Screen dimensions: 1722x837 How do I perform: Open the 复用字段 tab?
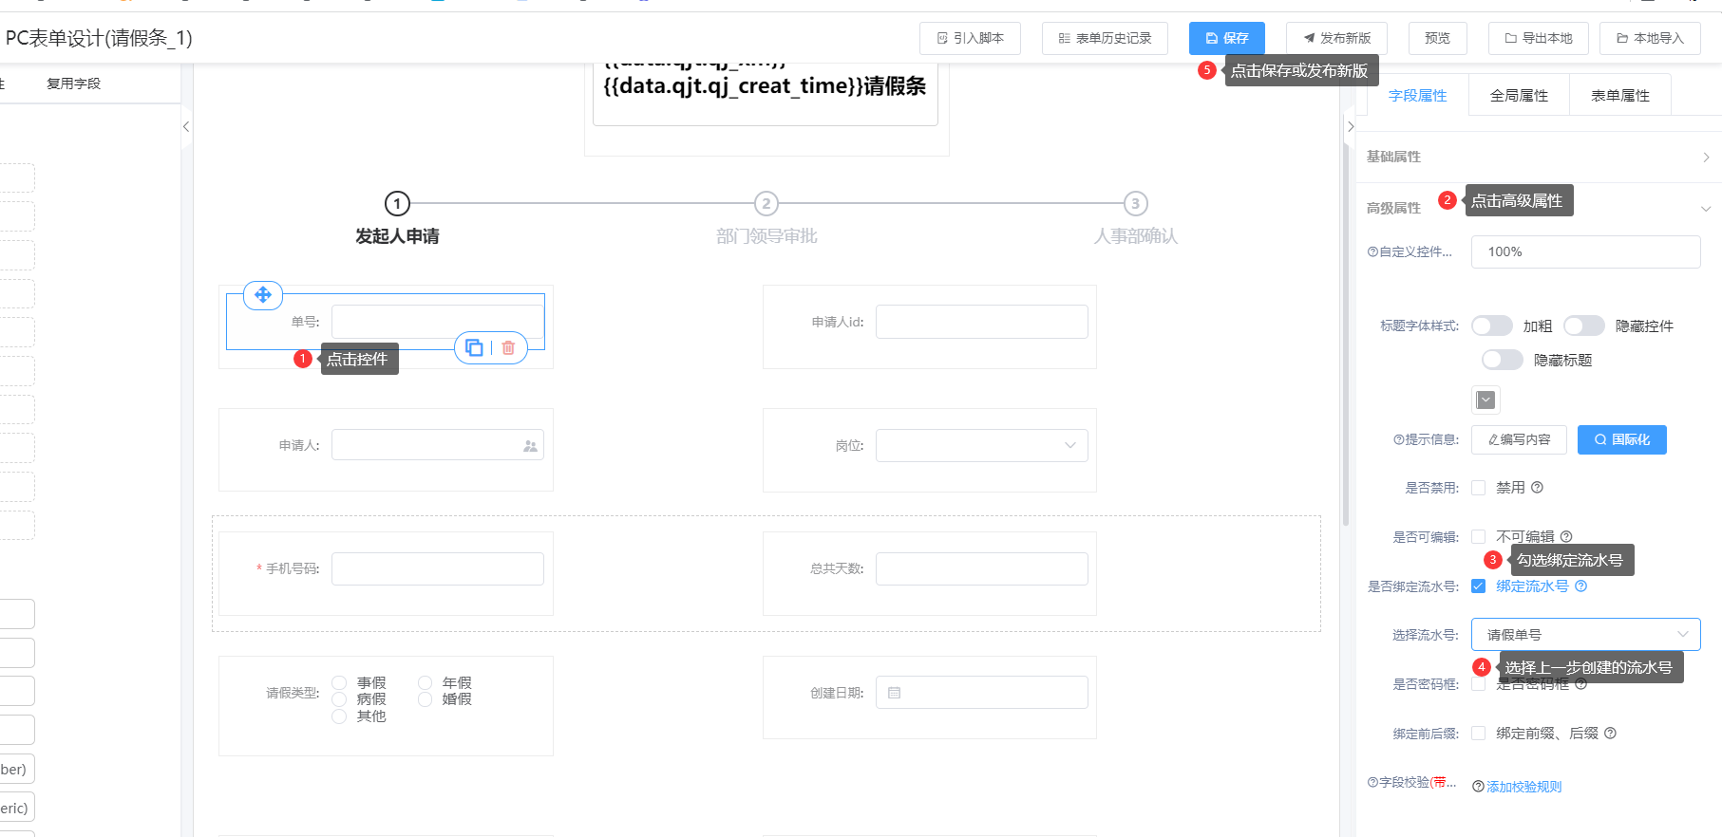(73, 84)
